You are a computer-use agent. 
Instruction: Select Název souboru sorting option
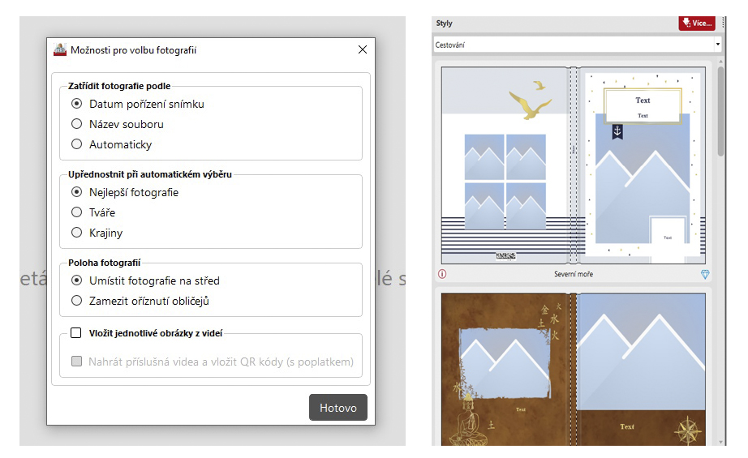[x=77, y=124]
